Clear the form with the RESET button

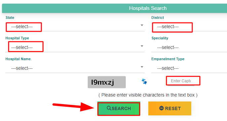170,108
